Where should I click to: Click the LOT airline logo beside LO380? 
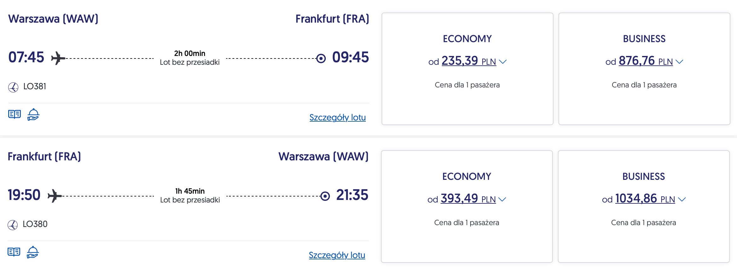pos(13,225)
